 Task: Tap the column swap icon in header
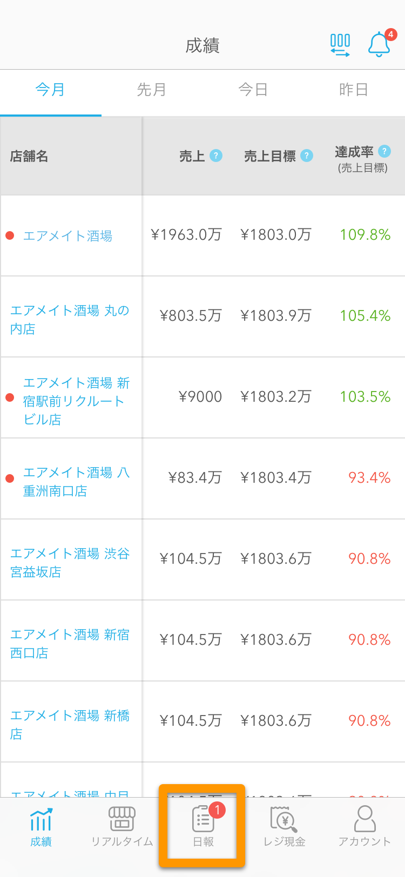(340, 45)
